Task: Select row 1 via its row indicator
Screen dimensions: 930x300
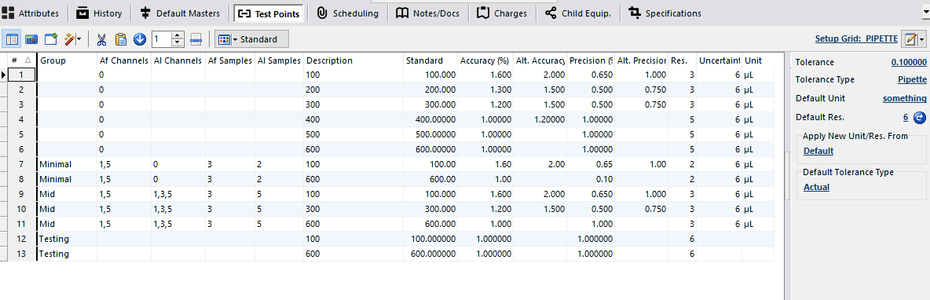Action: (x=4, y=75)
